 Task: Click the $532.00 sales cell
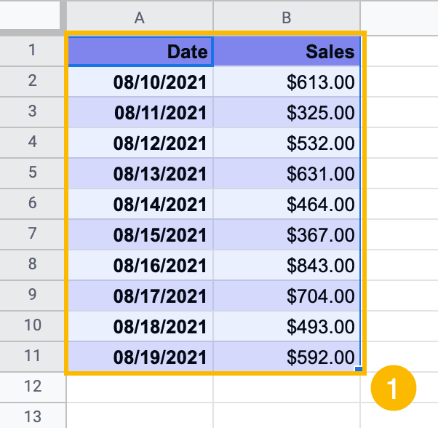click(287, 143)
